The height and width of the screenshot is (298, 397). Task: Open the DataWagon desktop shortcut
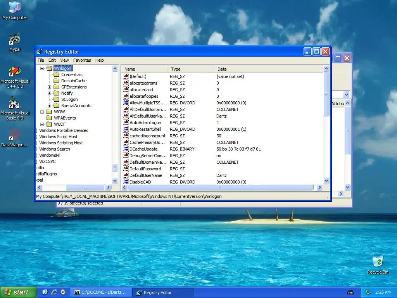coord(15,138)
